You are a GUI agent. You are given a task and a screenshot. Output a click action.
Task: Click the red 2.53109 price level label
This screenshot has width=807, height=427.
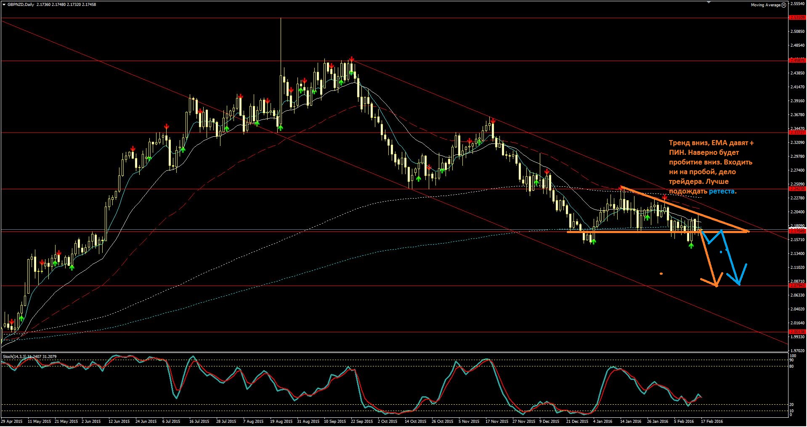798,18
